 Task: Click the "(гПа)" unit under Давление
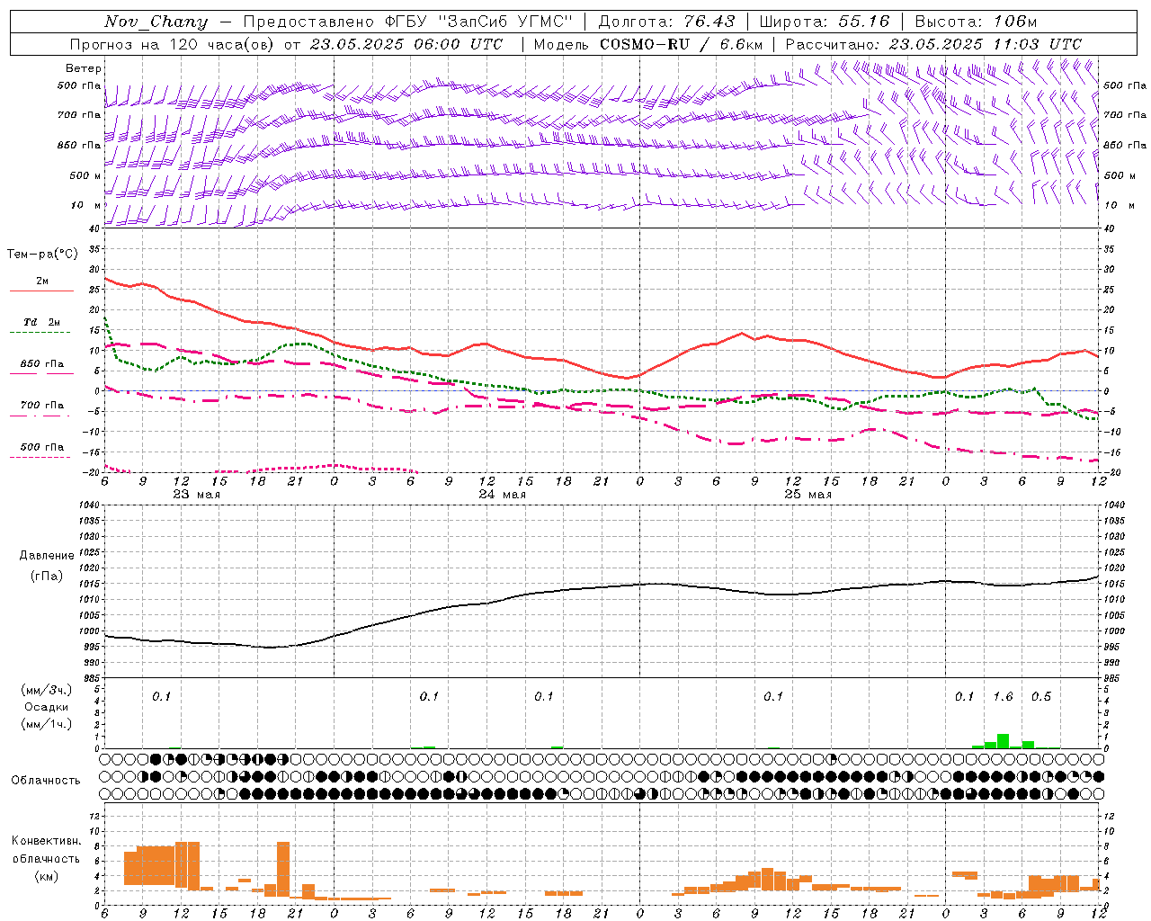click(x=47, y=577)
